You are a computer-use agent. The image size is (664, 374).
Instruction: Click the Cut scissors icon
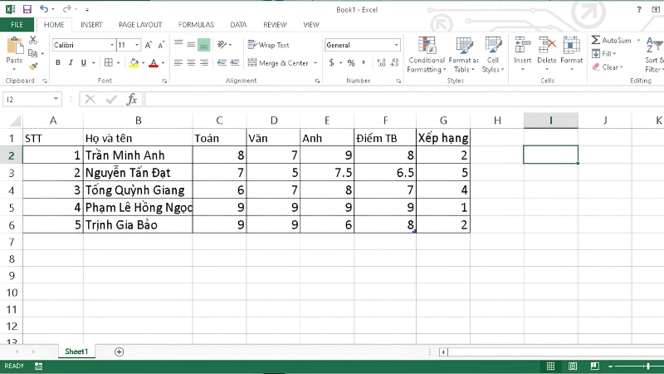33,40
